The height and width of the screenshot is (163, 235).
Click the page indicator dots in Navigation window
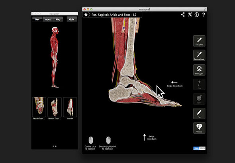click(x=55, y=146)
